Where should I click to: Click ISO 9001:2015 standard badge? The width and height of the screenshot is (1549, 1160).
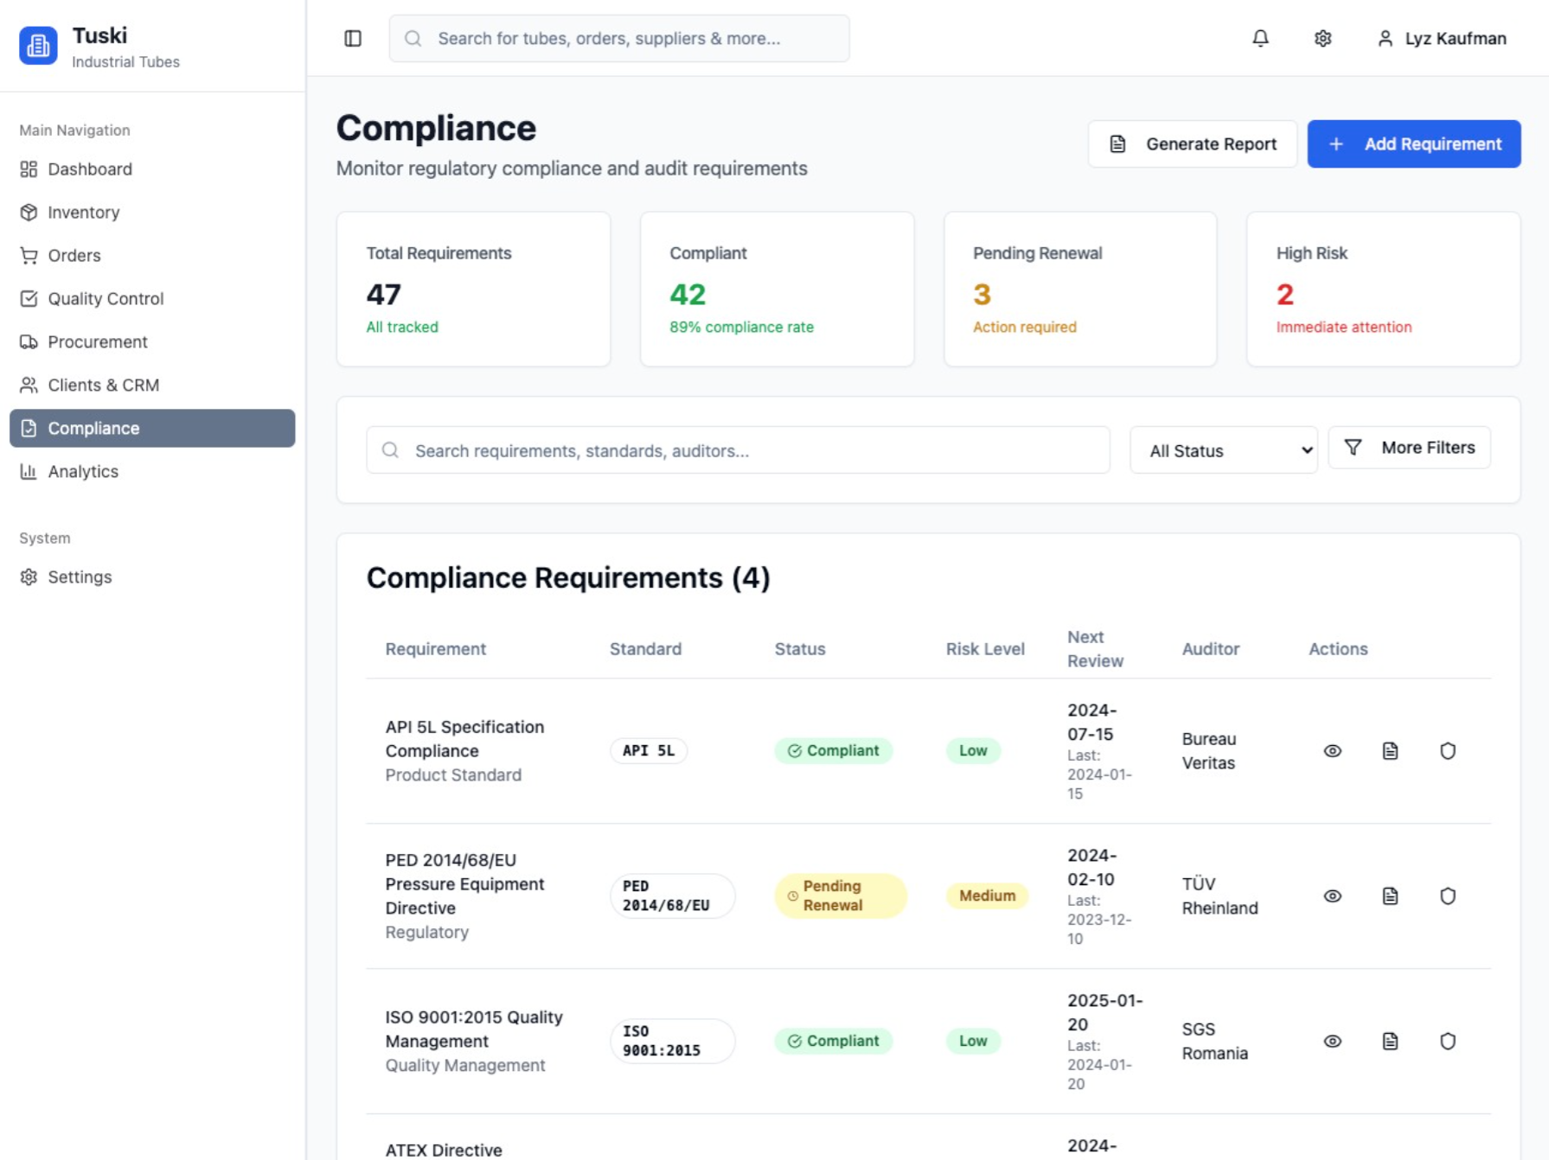(x=673, y=1041)
